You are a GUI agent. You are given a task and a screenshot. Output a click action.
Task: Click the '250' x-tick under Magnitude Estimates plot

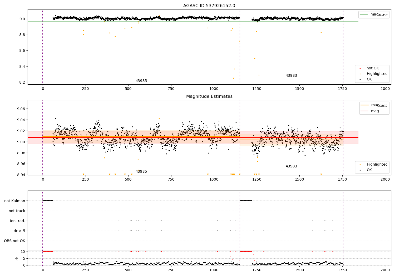click(x=86, y=180)
